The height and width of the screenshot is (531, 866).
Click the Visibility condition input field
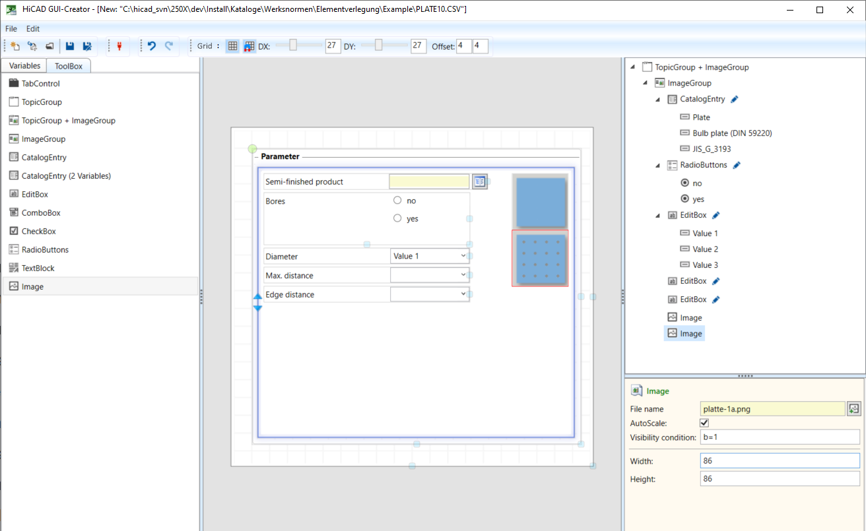pyautogui.click(x=780, y=437)
